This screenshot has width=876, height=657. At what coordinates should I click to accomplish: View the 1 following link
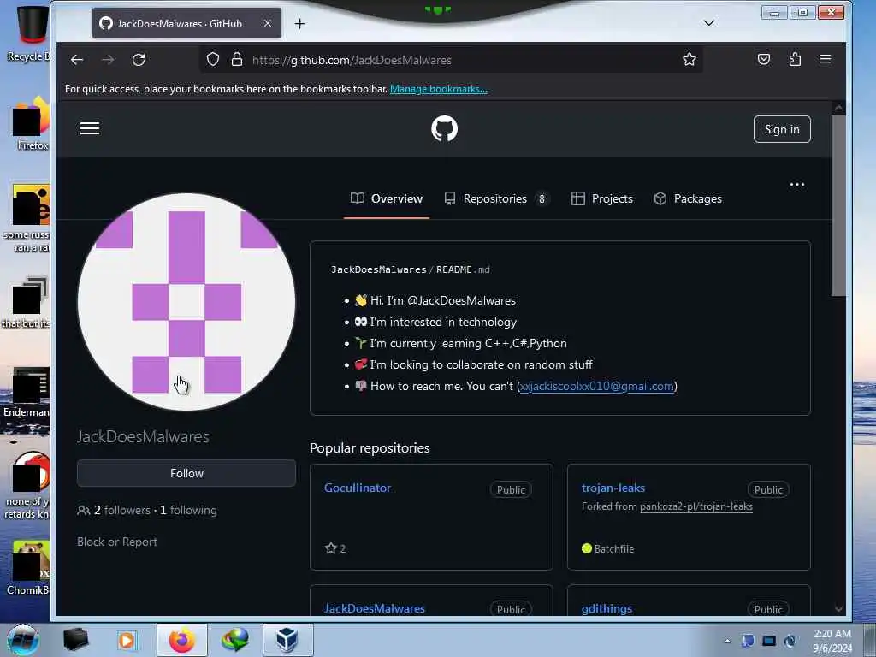(188, 510)
